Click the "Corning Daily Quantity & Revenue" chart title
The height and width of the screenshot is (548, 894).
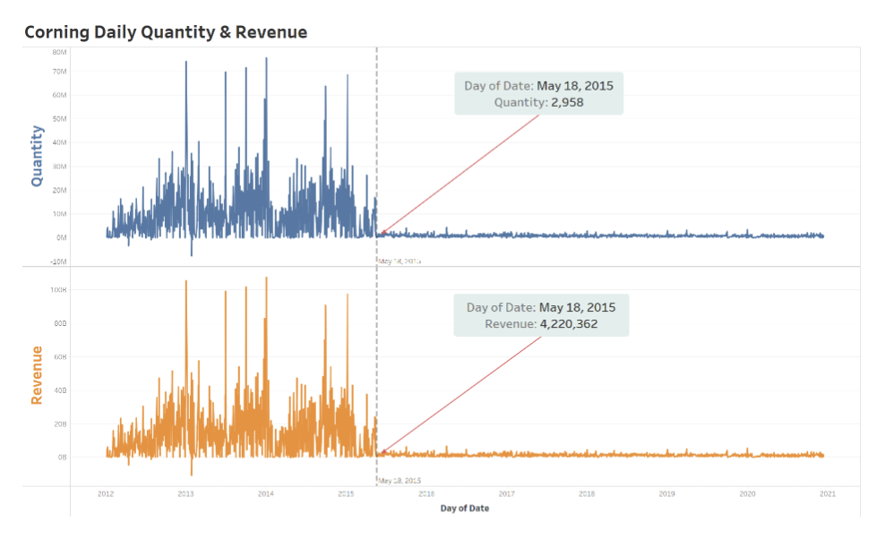coord(166,32)
